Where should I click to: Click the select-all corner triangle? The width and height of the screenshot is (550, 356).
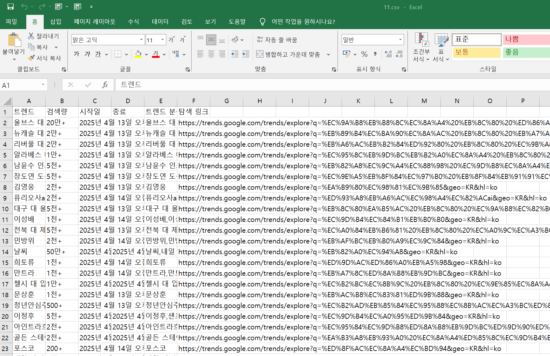(x=8, y=101)
